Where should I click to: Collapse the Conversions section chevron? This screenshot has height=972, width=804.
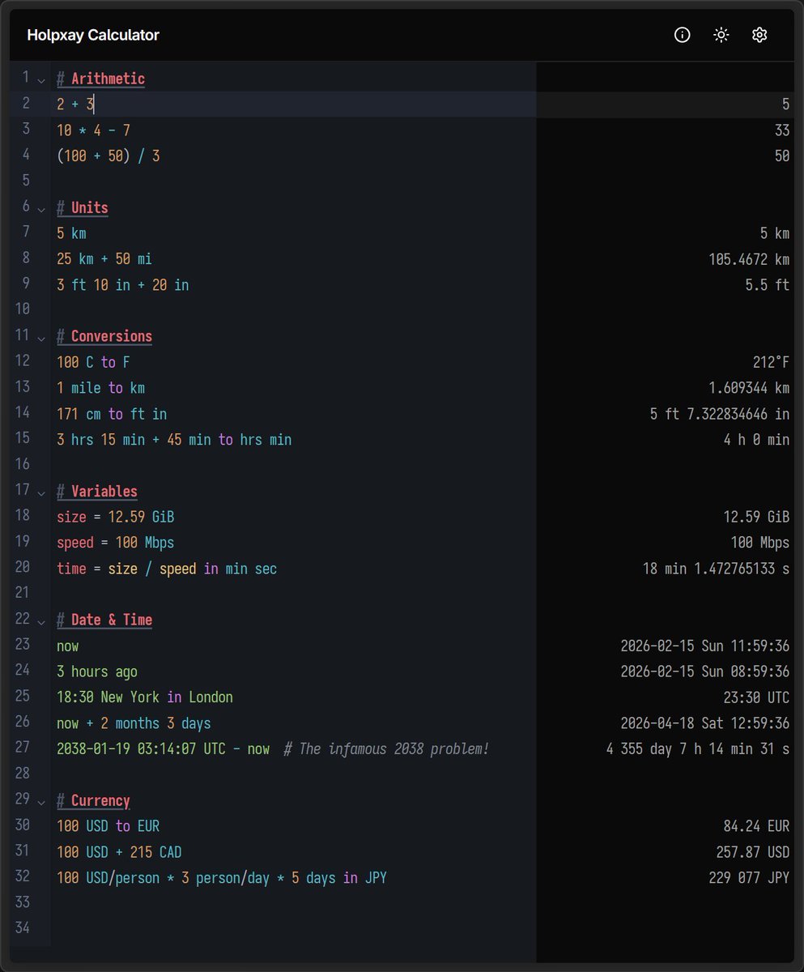[41, 338]
